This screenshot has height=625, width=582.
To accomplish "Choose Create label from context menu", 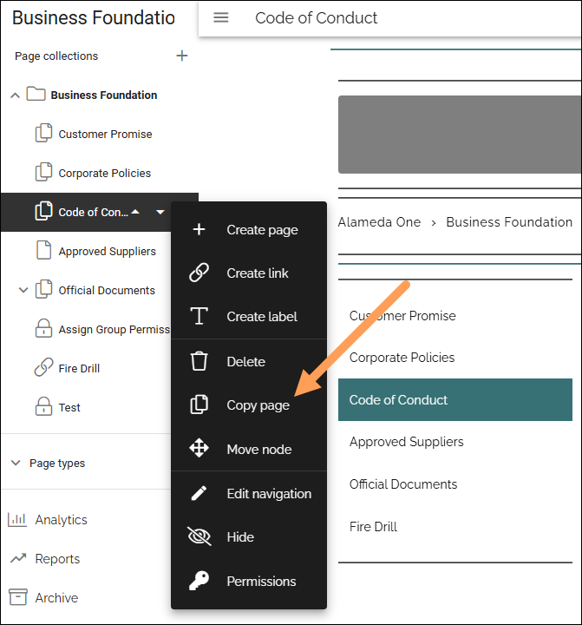I will [x=249, y=317].
